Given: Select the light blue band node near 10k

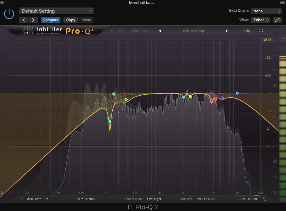Looking at the screenshot, I should pyautogui.click(x=237, y=93).
